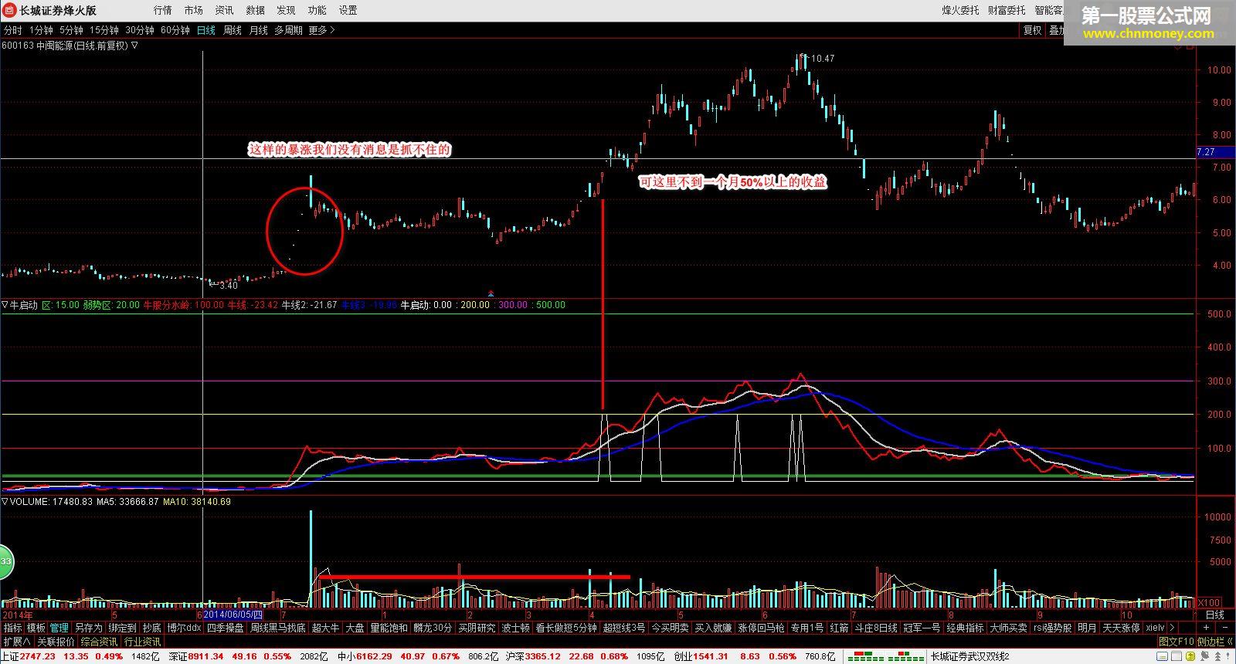Click the pin icon in status bar
The image size is (1236, 664).
[x=1205, y=656]
